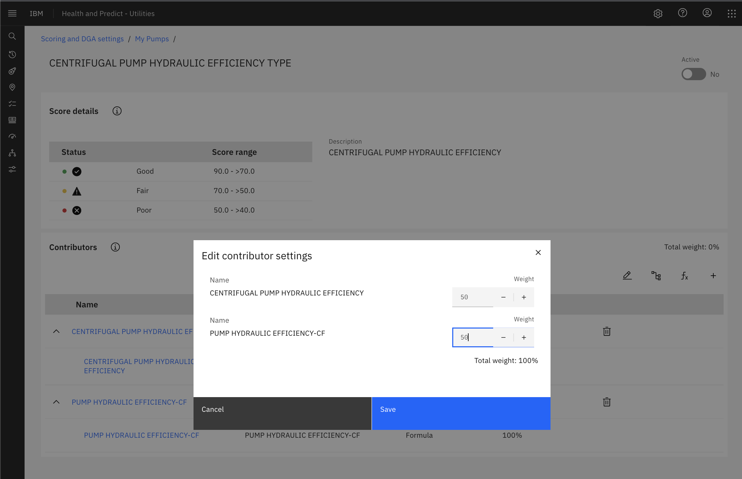Cancel the edit contributor dialog
742x479 pixels.
(x=282, y=413)
